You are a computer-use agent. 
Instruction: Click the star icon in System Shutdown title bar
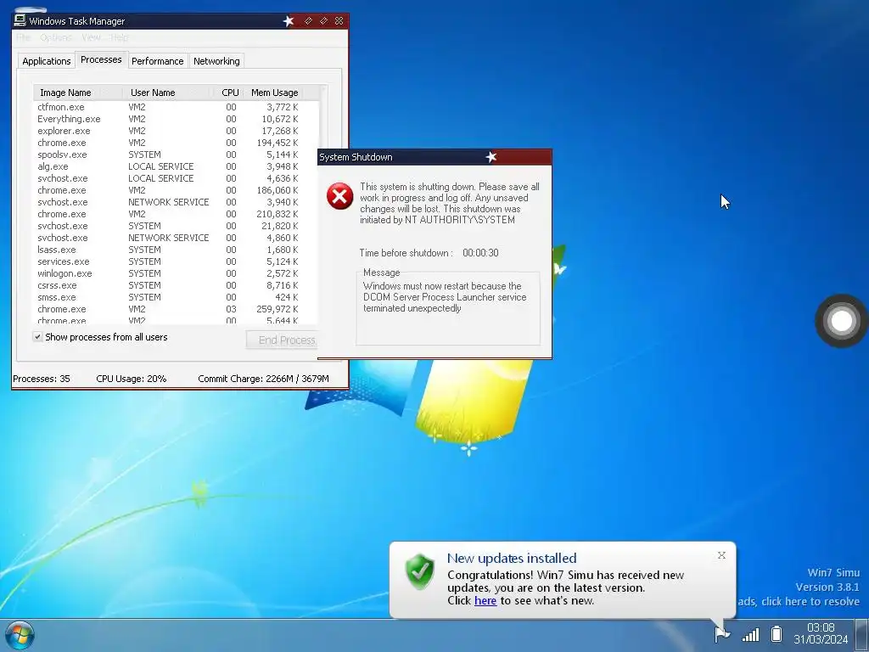point(491,157)
